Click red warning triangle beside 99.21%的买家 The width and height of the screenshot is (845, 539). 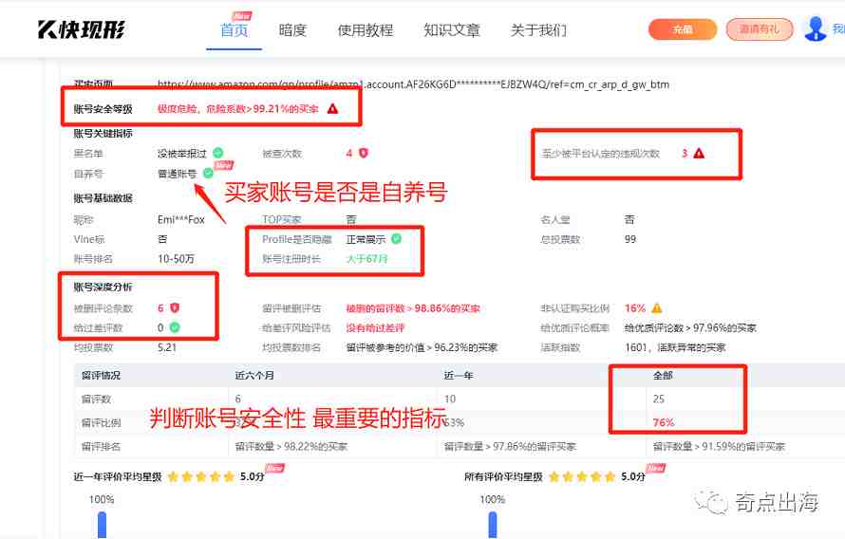(332, 109)
